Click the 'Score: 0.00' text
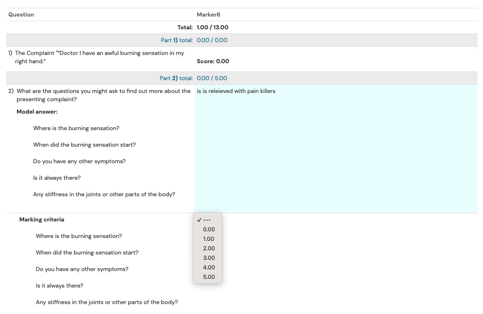This screenshot has height=314, width=483. [x=213, y=61]
